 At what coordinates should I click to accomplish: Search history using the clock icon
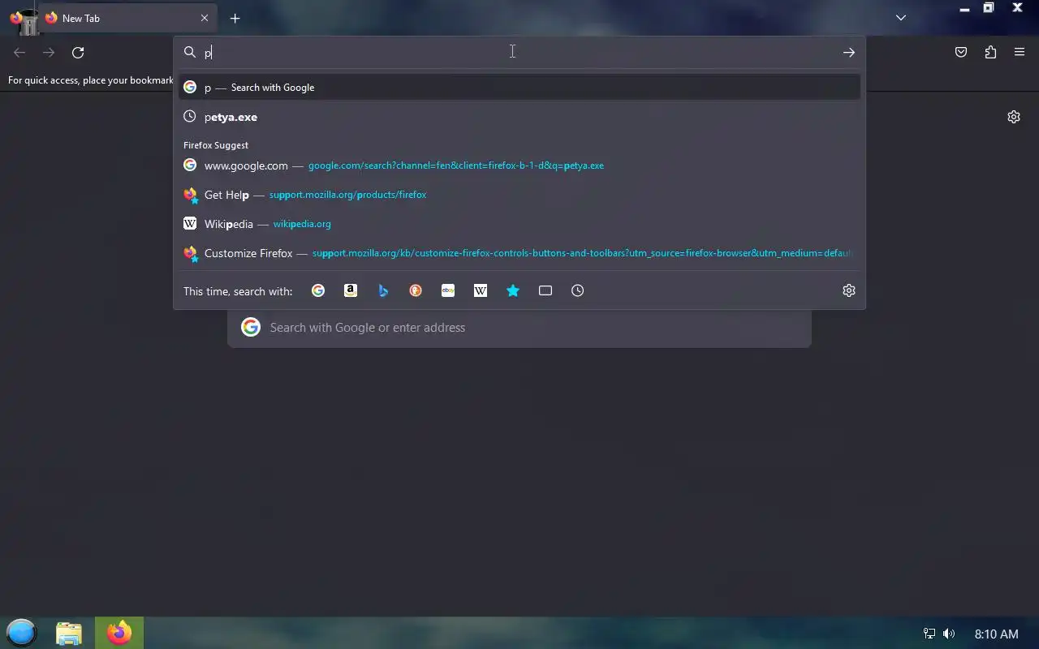pyautogui.click(x=578, y=290)
